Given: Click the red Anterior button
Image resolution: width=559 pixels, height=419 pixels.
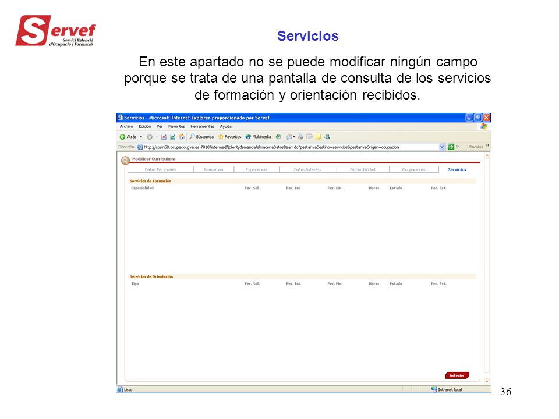Looking at the screenshot, I should coord(457,375).
